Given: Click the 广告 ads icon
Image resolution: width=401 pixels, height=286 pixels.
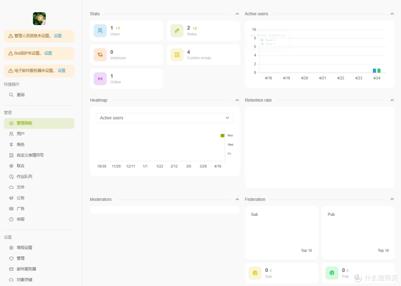Looking at the screenshot, I should pyautogui.click(x=11, y=209).
